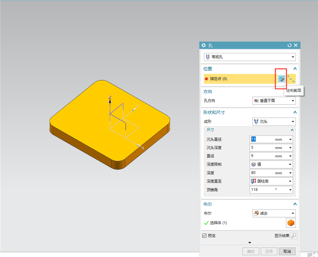
Task: Select the 指定点 (0) specify point row
Action: [240, 79]
